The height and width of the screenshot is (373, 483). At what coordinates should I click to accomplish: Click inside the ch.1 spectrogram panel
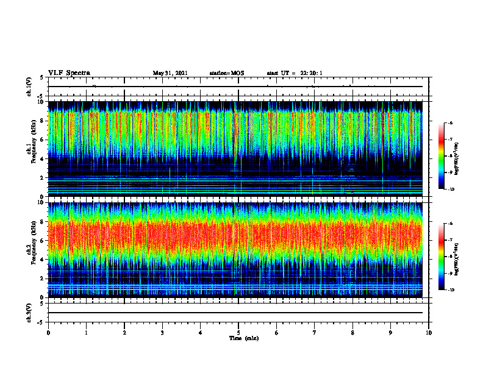point(235,149)
